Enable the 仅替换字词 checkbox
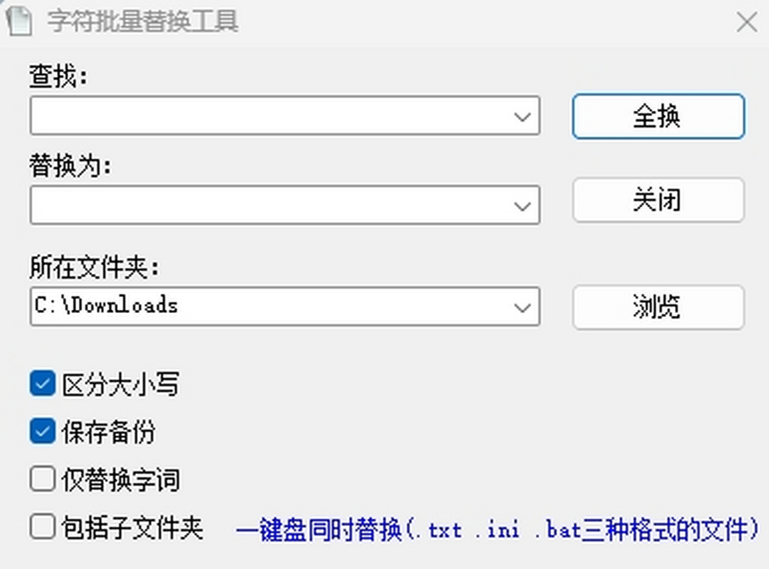Image resolution: width=769 pixels, height=569 pixels. pos(42,479)
